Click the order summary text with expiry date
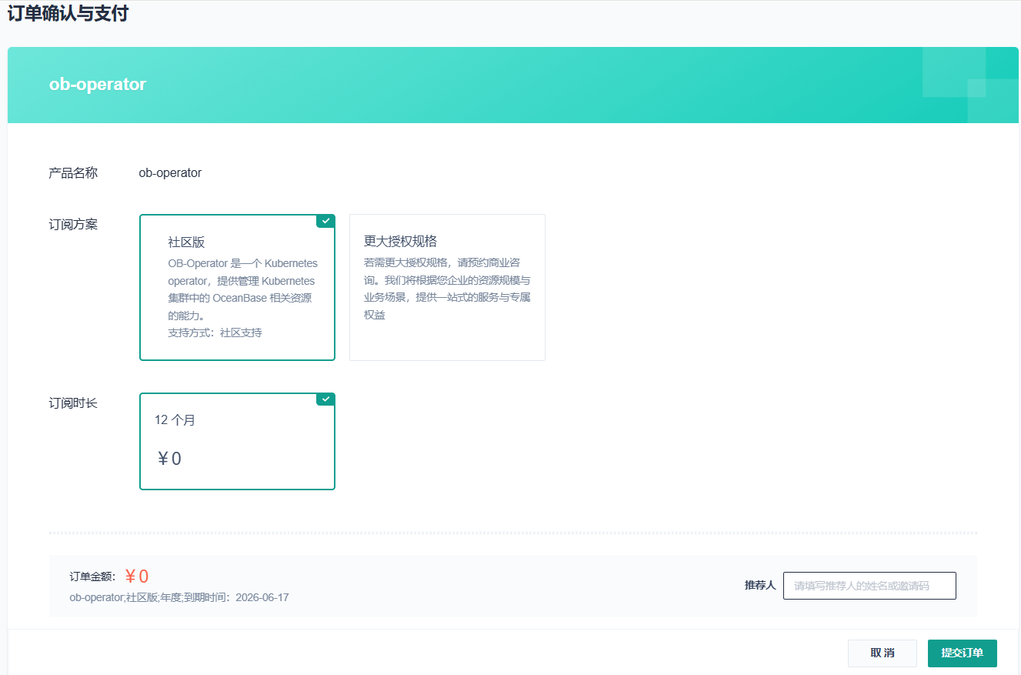 (179, 597)
